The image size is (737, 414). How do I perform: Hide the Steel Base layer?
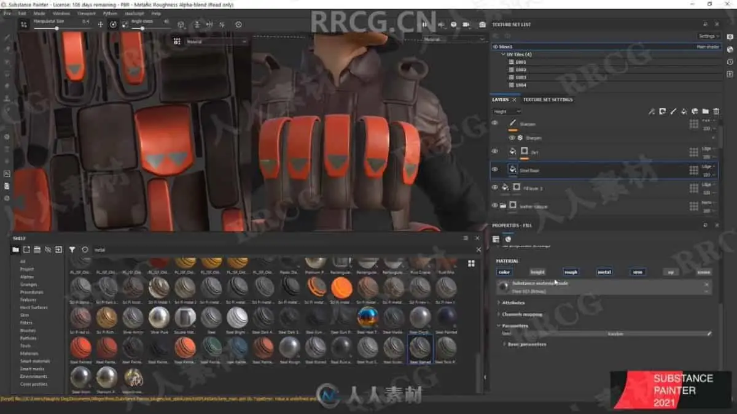495,169
